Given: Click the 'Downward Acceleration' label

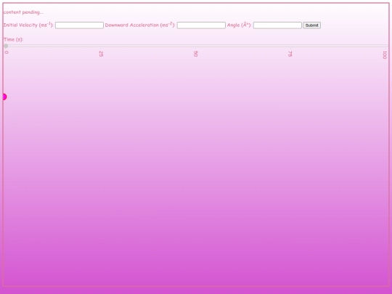Looking at the screenshot, I should pyautogui.click(x=140, y=25).
